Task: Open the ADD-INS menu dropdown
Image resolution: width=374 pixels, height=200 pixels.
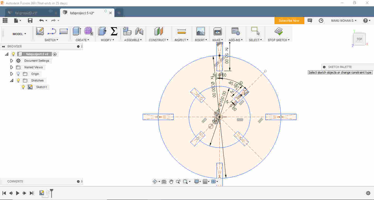Action: click(236, 40)
